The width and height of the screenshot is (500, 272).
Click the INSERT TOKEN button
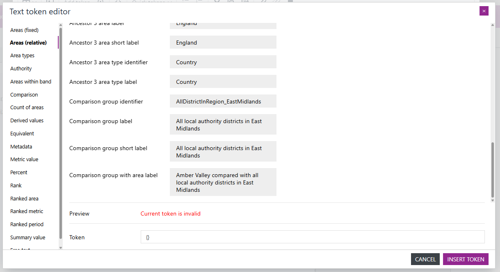click(466, 259)
